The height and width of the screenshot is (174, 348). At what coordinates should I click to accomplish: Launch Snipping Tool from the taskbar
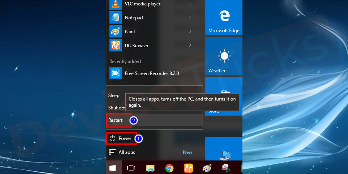pyautogui.click(x=226, y=168)
